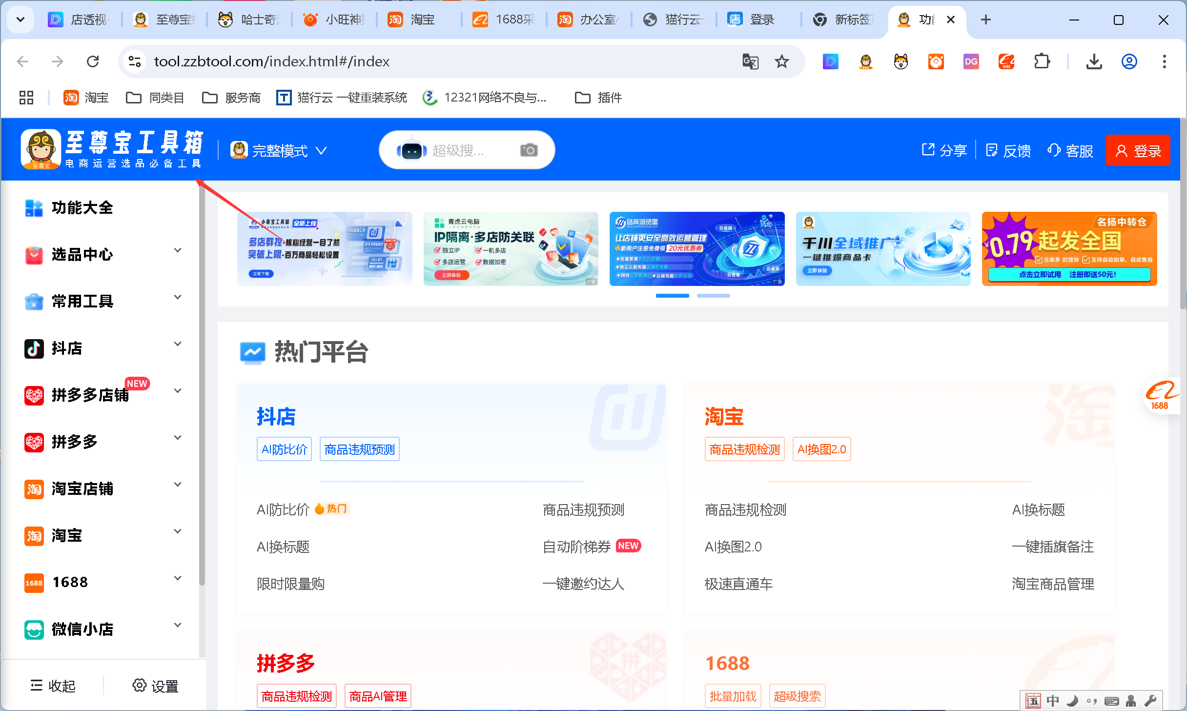Click the AI换图2.0 tag button
The width and height of the screenshot is (1187, 711).
coord(822,449)
